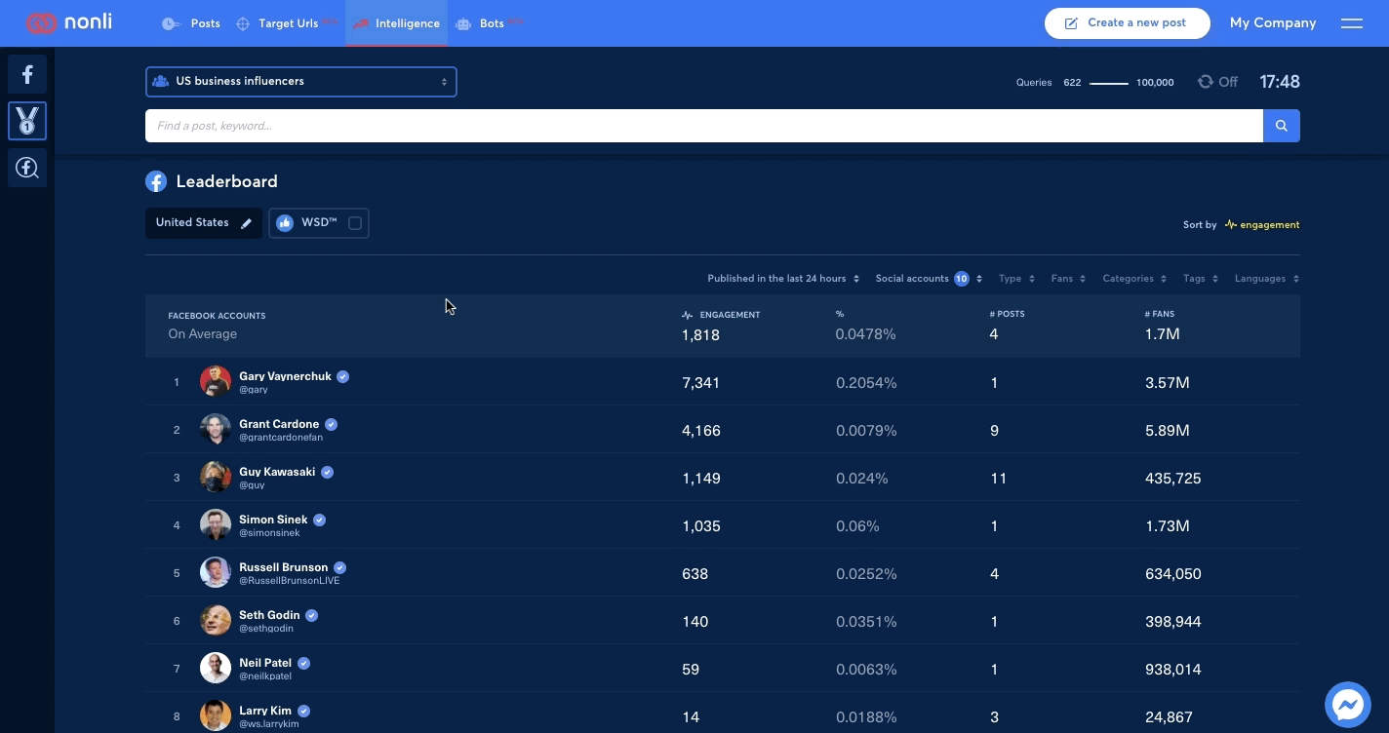This screenshot has width=1389, height=733.
Task: Click Larry Kim's account name
Action: click(x=265, y=711)
